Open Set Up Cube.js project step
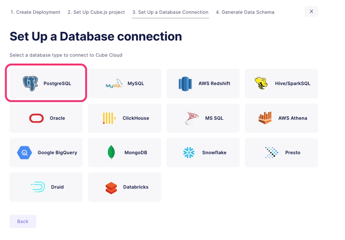Viewport: 345px width, 240px height. coord(96,12)
